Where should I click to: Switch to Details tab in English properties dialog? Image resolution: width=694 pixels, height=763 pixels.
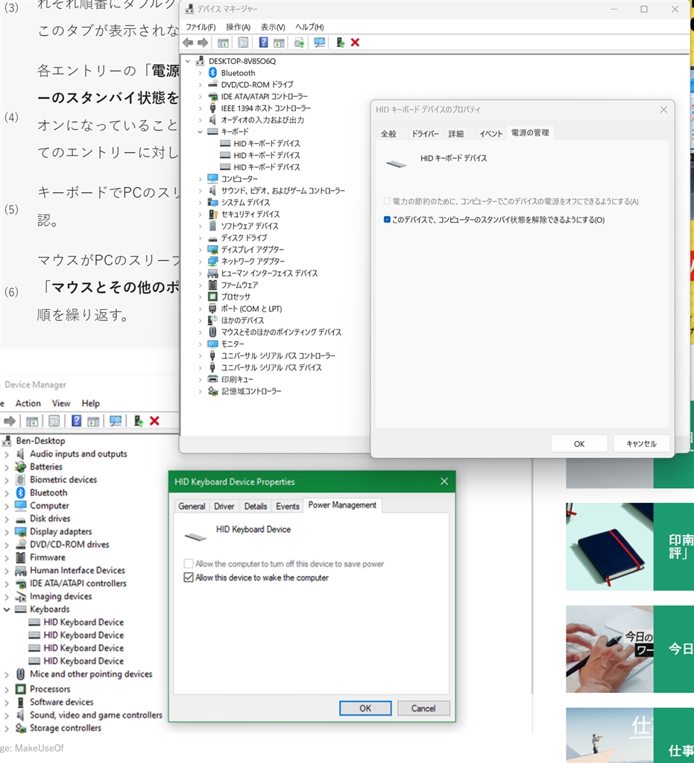[256, 506]
